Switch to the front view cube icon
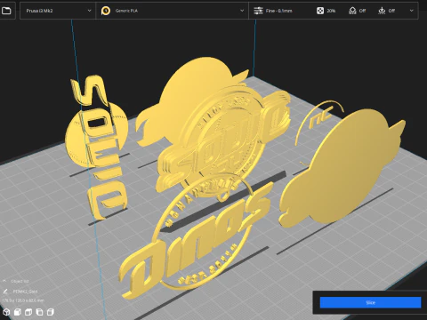Image resolution: width=427 pixels, height=320 pixels. click(x=18, y=312)
